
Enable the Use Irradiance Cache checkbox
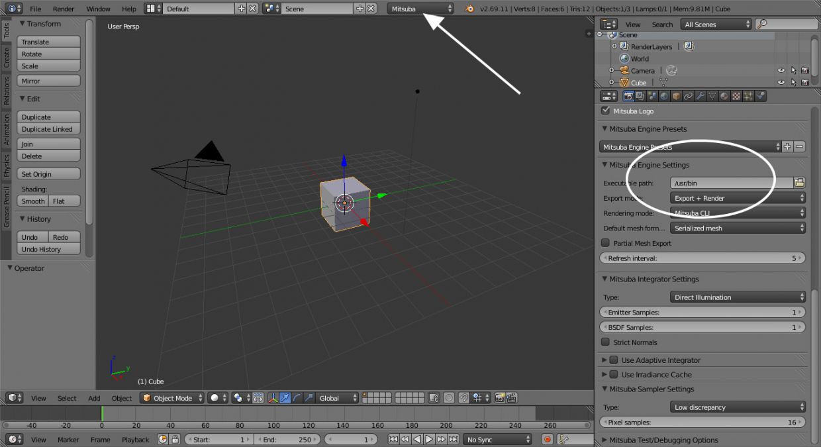(x=613, y=374)
